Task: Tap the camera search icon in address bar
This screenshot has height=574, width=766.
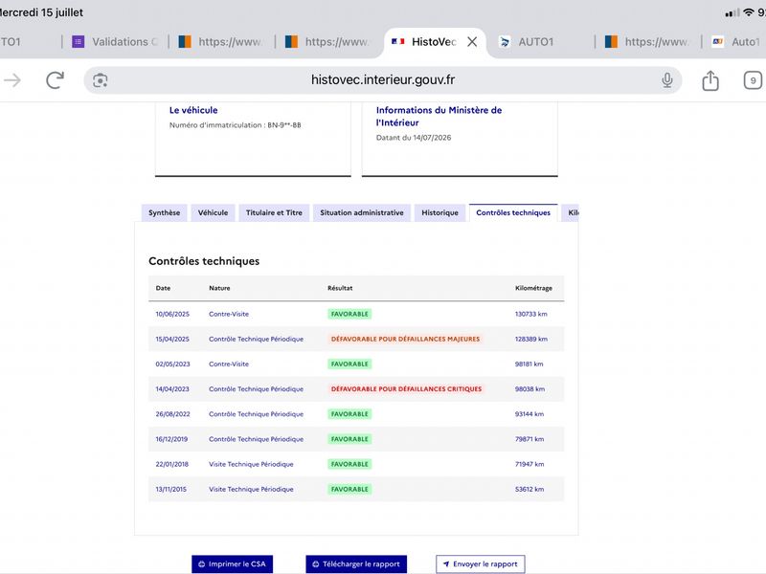Action: pos(101,80)
